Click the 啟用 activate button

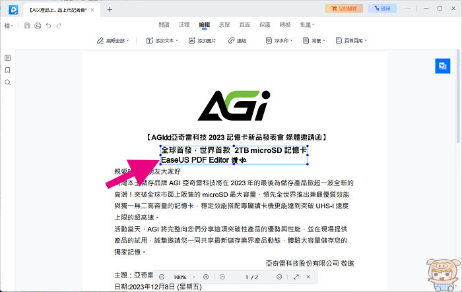382,9
